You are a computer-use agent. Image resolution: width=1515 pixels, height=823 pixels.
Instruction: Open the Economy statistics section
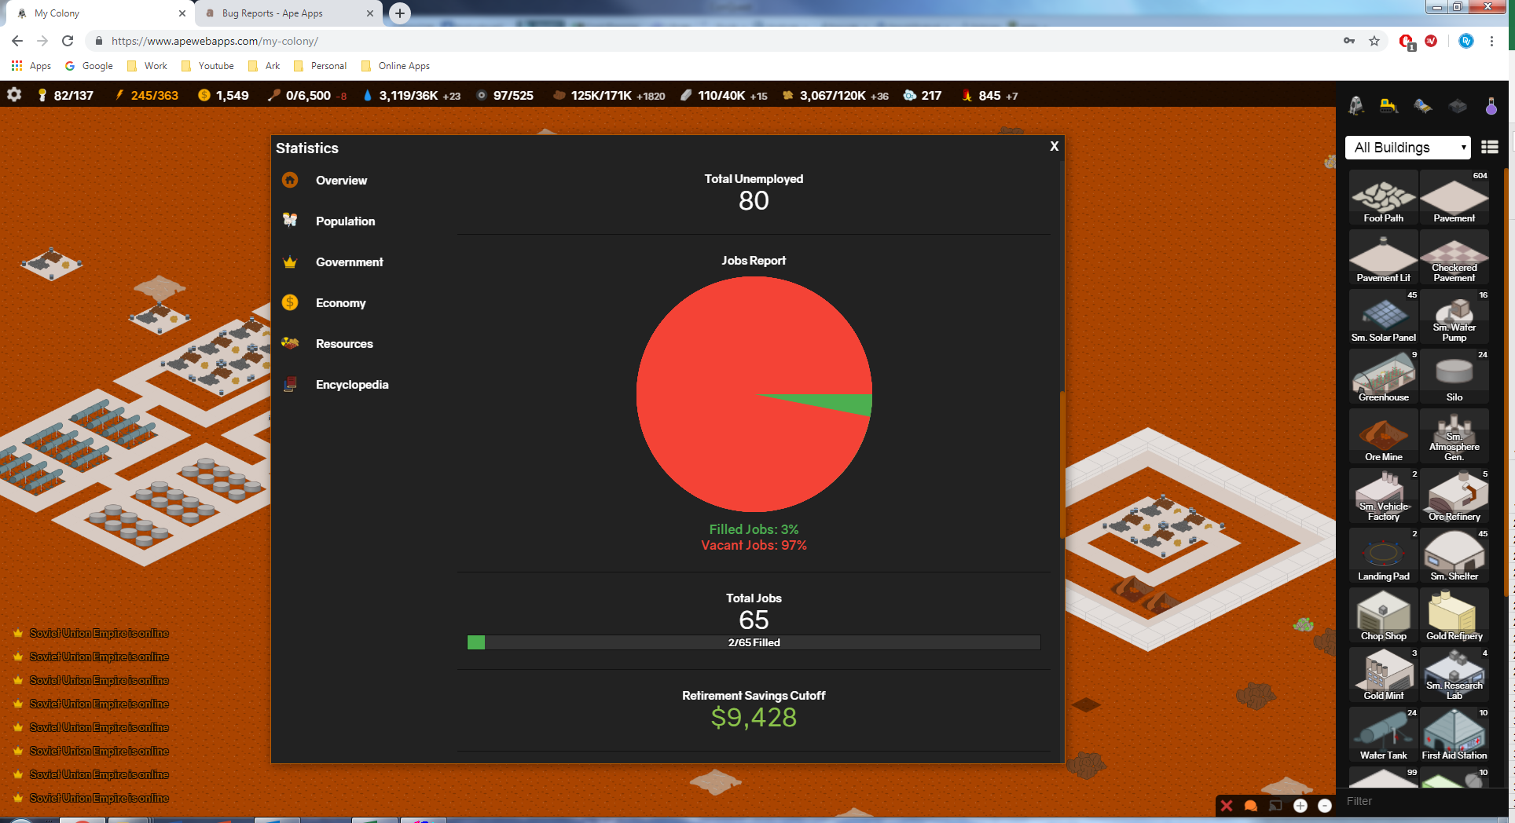click(340, 303)
